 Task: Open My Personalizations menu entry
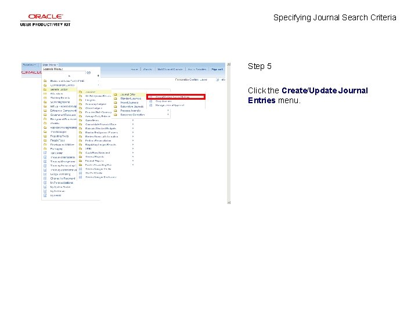click(x=62, y=183)
